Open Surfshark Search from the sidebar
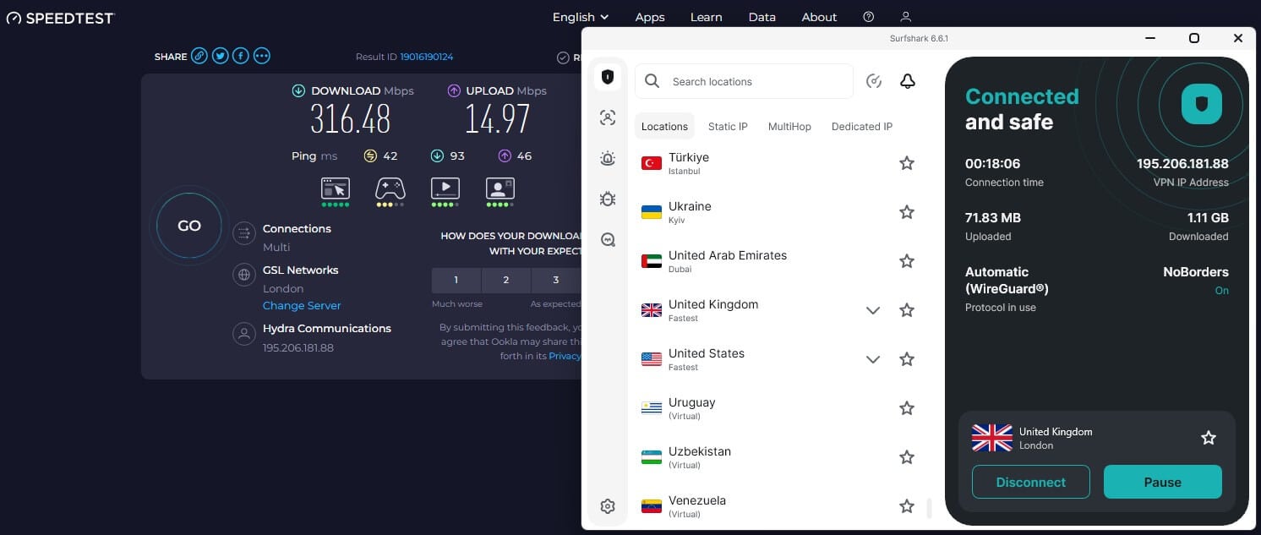 608,239
